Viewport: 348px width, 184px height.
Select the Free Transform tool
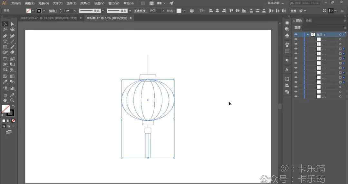tap(13, 64)
